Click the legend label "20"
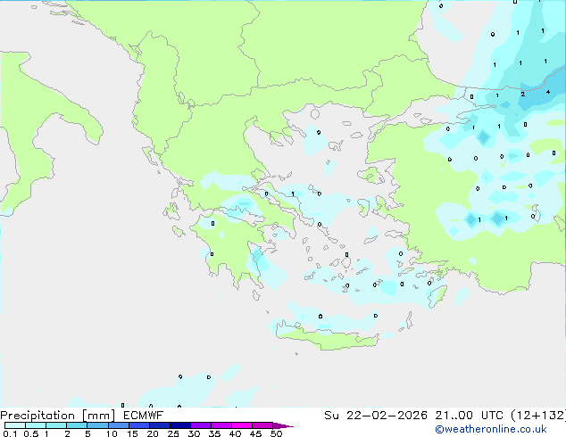Image resolution: width=566 pixels, height=437 pixels. [153, 433]
